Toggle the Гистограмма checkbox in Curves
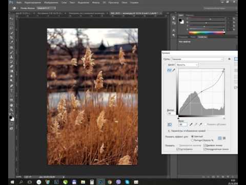This screenshot has width=246, height=185. [x=178, y=150]
